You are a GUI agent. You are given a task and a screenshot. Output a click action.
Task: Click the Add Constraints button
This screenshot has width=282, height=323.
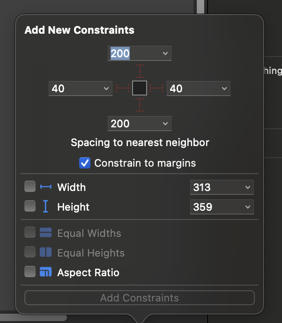[x=140, y=298]
